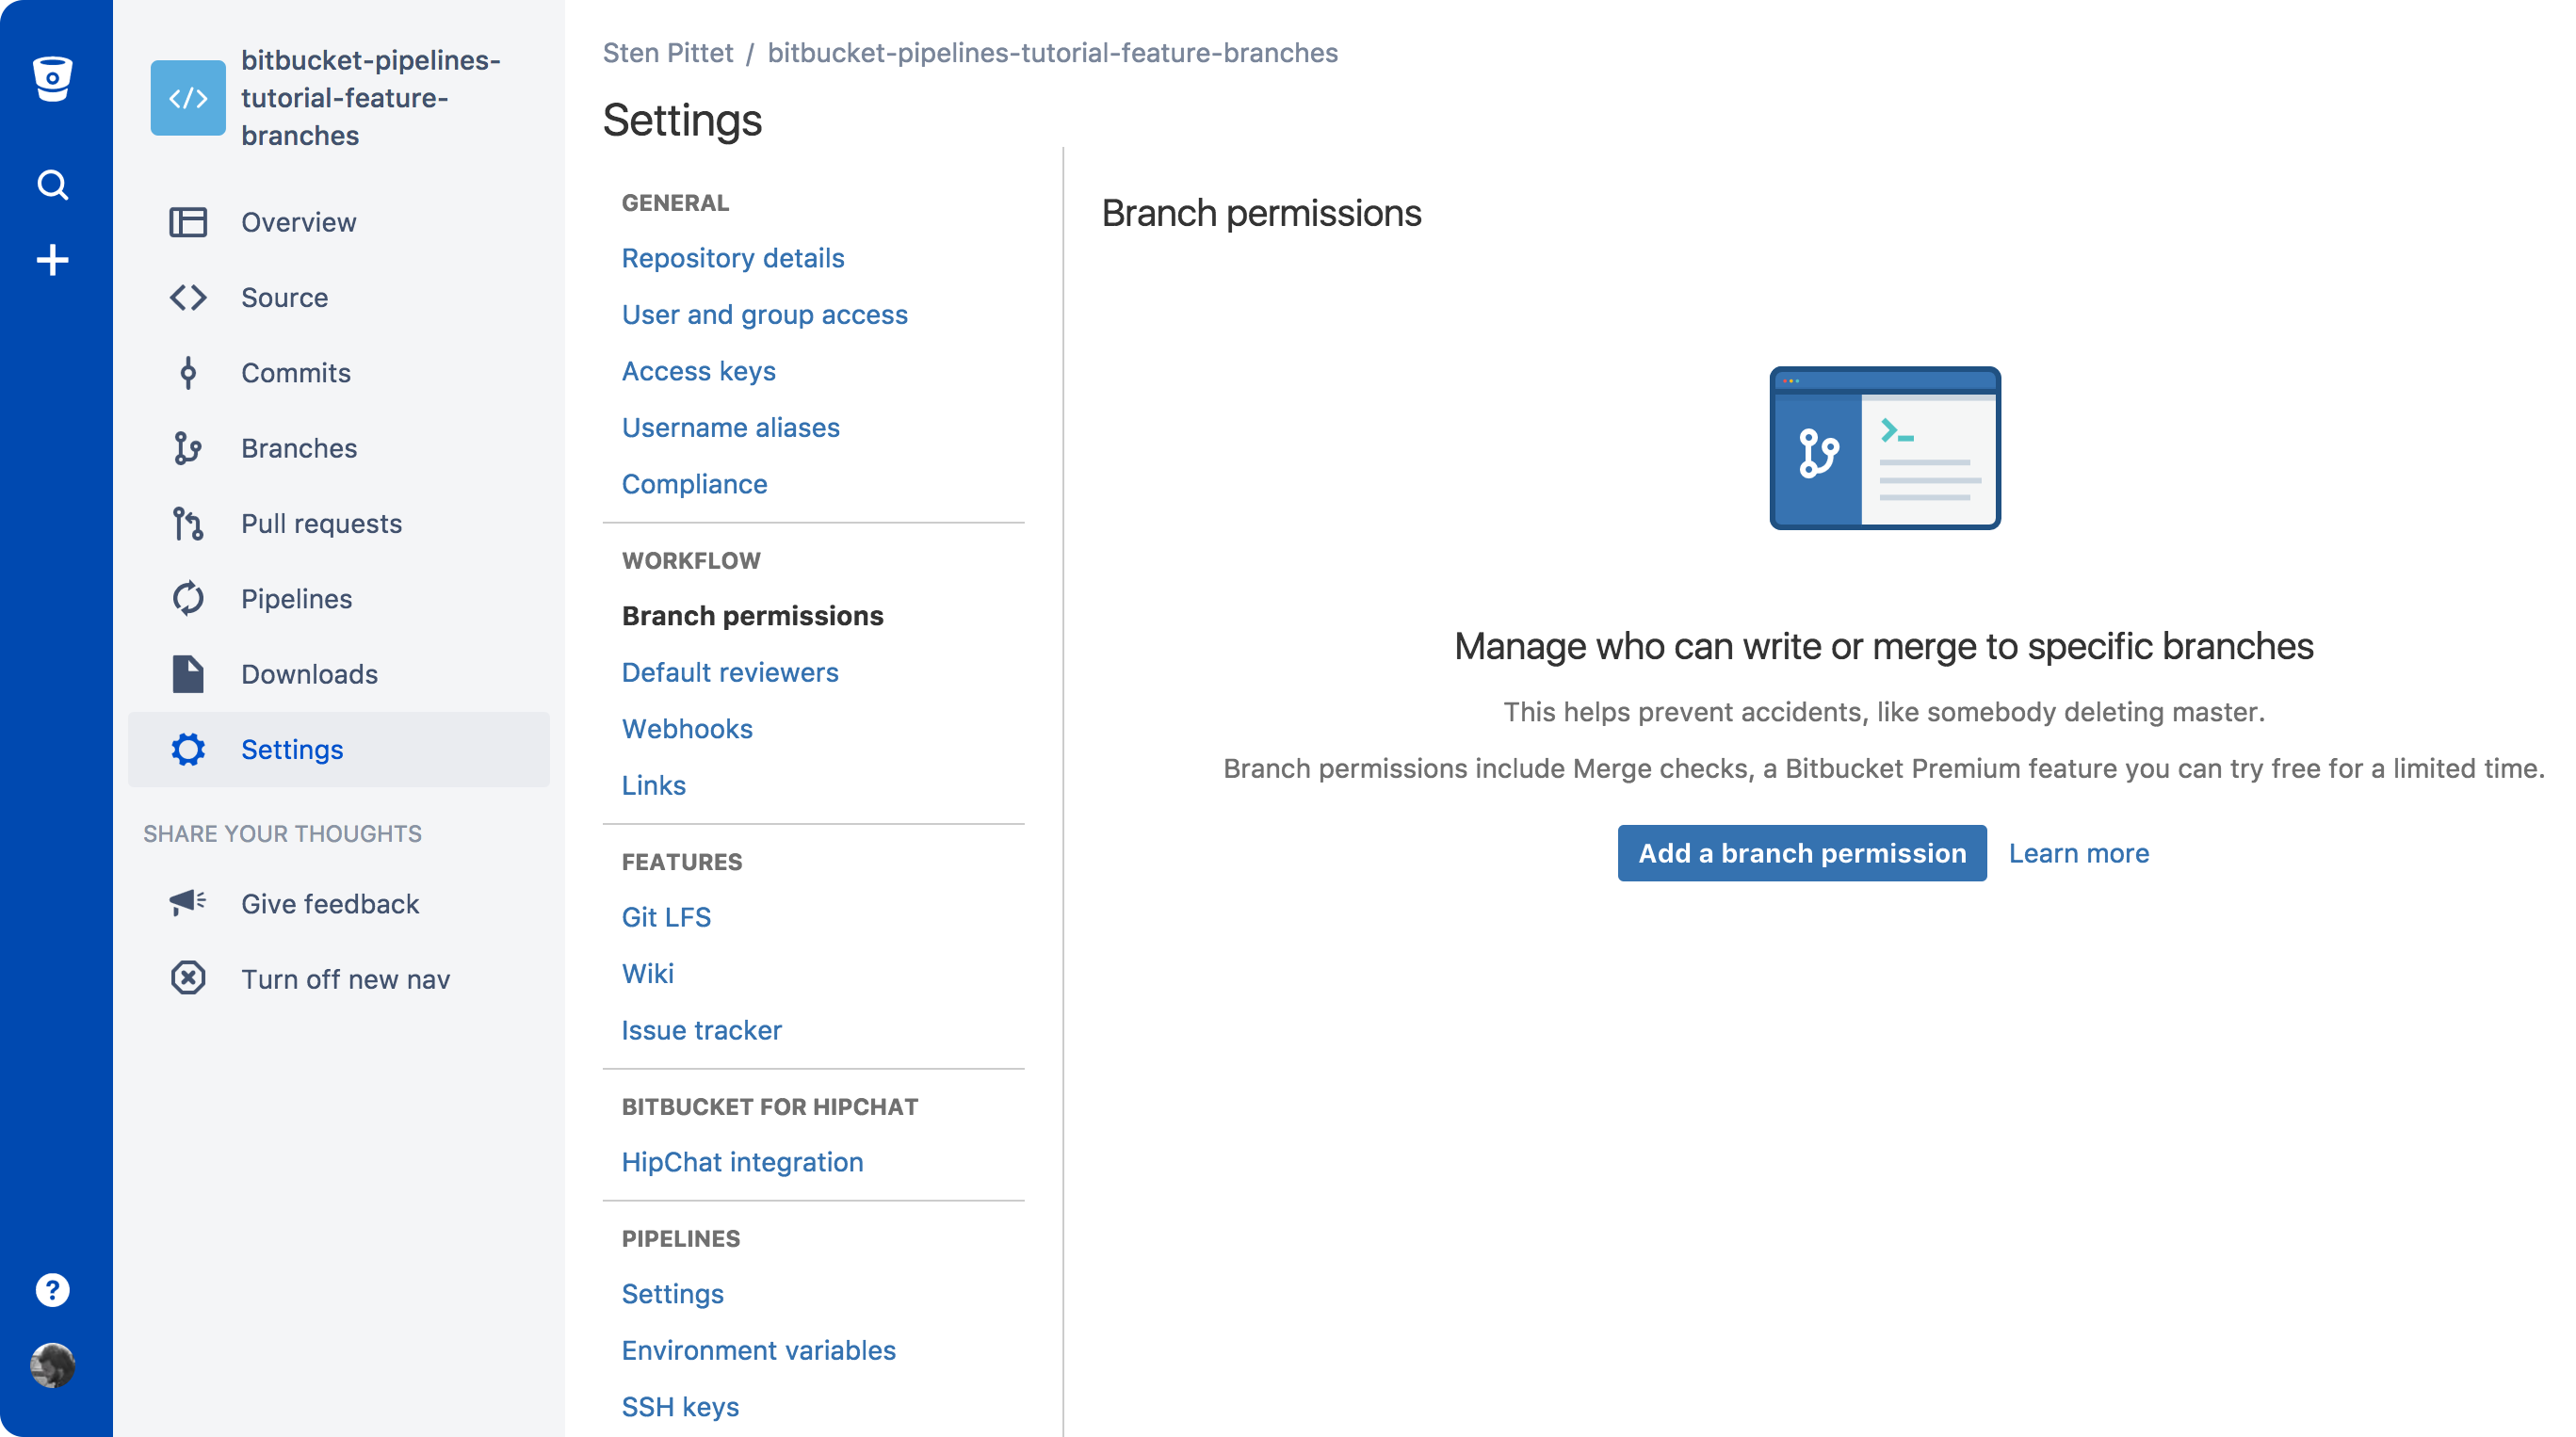Click the Give feedback megaphone icon
Viewport: 2576px width, 1437px height.
point(188,903)
